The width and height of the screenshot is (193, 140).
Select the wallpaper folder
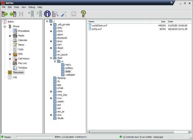[x=70, y=75]
